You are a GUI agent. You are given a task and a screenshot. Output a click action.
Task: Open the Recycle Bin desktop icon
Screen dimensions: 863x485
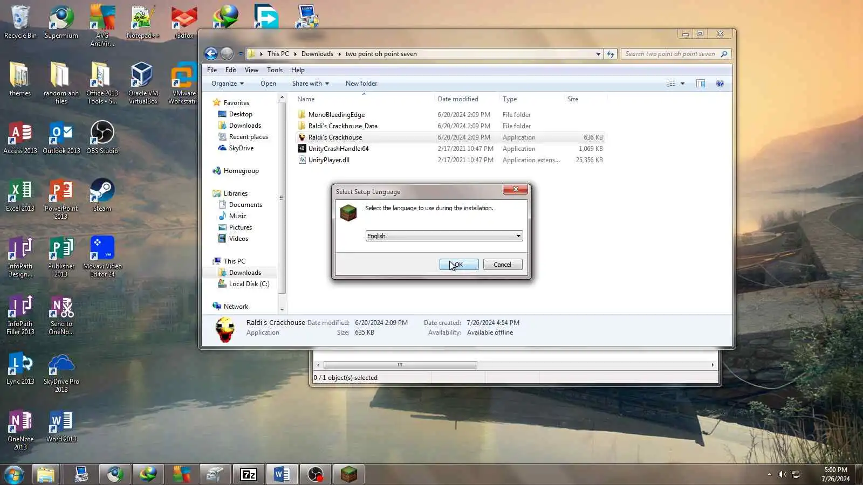pos(20,22)
